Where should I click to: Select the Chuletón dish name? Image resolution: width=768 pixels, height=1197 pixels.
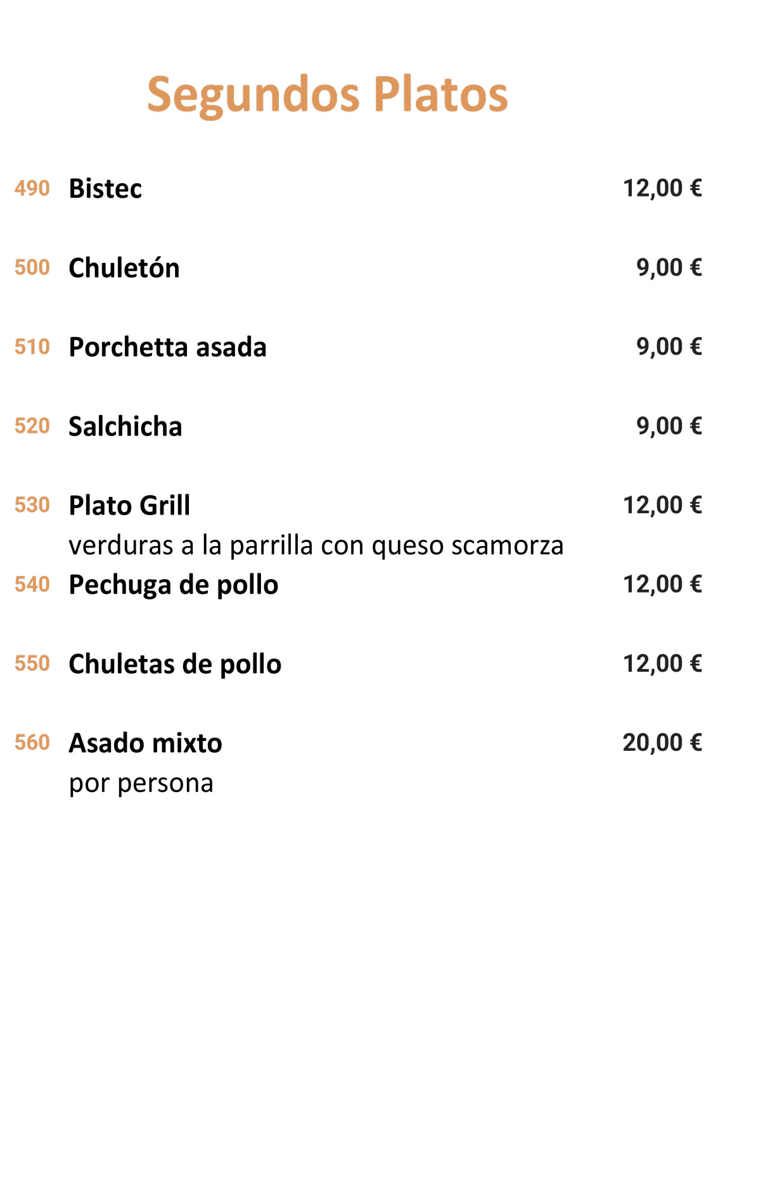coord(124,267)
